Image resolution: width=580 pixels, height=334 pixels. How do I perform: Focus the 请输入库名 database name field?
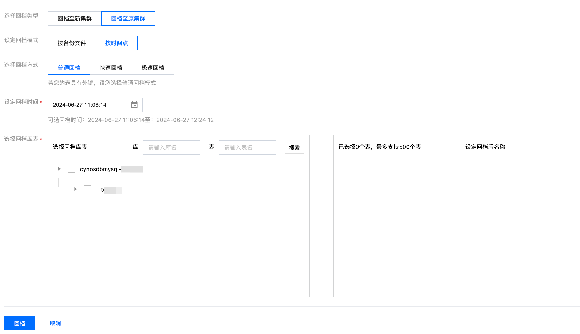pyautogui.click(x=171, y=147)
